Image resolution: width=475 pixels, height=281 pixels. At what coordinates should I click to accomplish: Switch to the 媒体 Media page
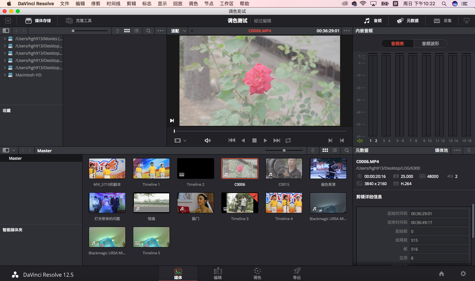pos(178,273)
